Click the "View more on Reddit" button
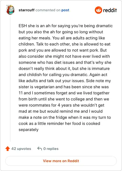This screenshot has width=122, height=171. 61,161
